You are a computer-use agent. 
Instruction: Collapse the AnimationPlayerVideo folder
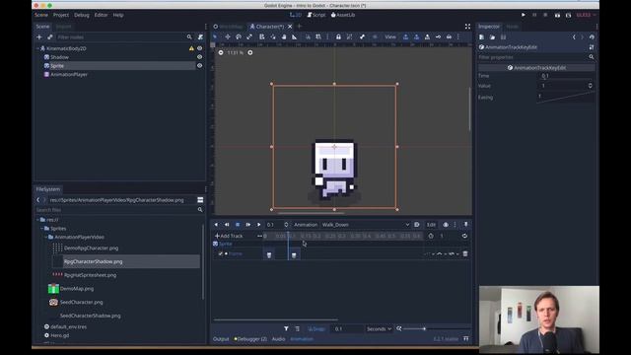tap(46, 237)
